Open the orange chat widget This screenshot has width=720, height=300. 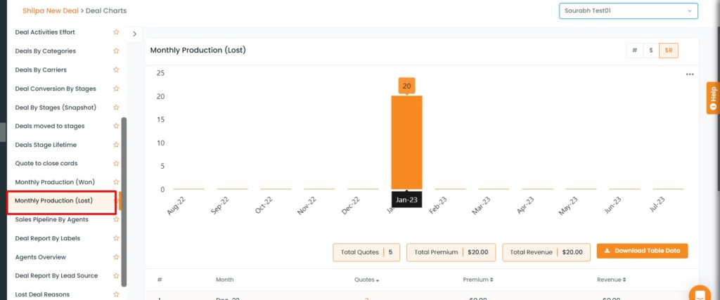click(701, 294)
